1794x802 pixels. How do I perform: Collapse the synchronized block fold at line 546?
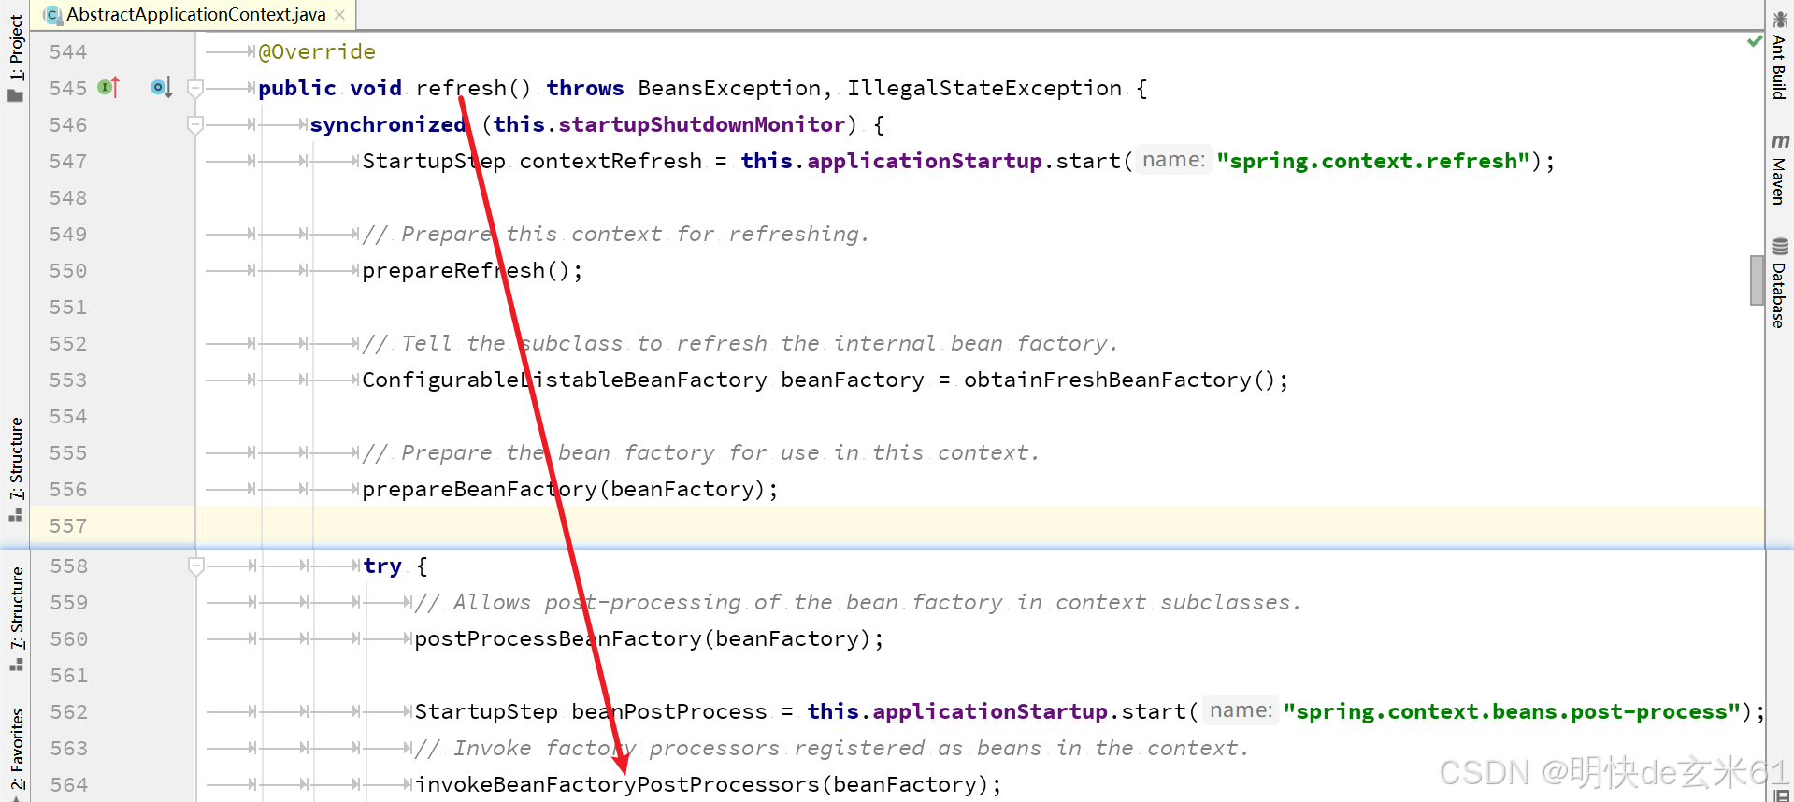(195, 124)
